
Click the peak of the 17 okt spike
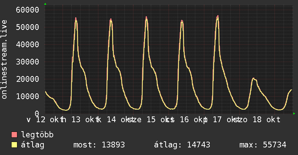[218, 16]
